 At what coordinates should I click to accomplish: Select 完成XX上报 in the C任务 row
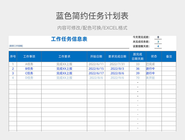(64, 73)
